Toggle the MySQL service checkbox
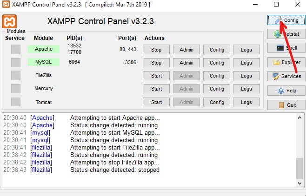The width and height of the screenshot is (306, 196). click(16, 63)
